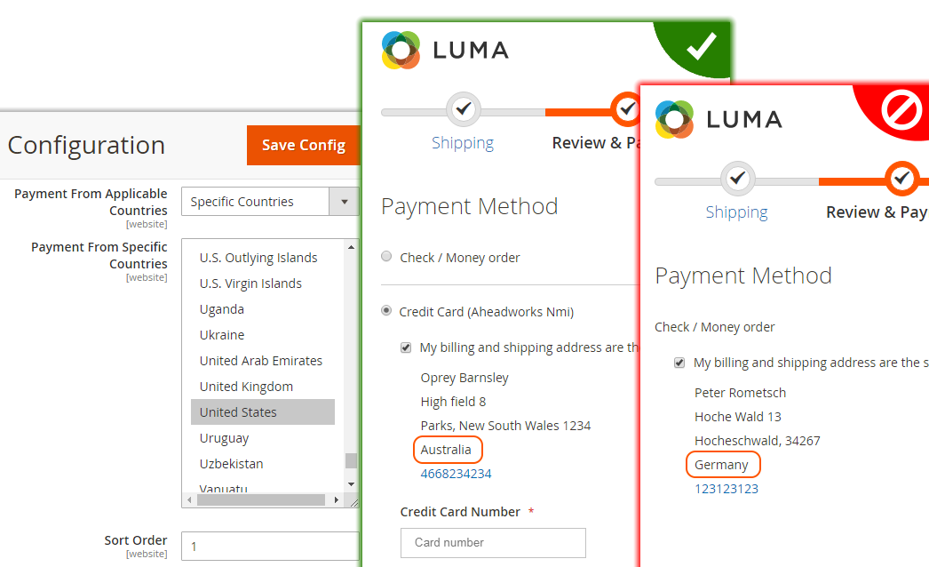Click phone number 4668234234 link
Viewport: 929px width, 567px height.
(456, 474)
